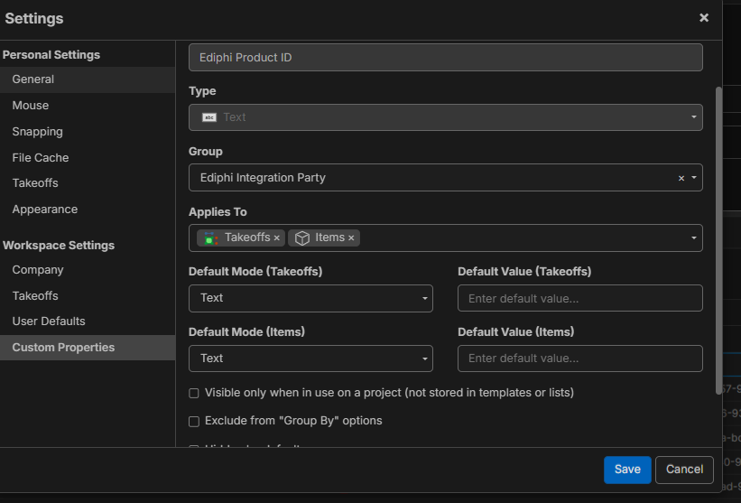Toggle Exclude from "Group By" options checkbox

pyautogui.click(x=194, y=422)
